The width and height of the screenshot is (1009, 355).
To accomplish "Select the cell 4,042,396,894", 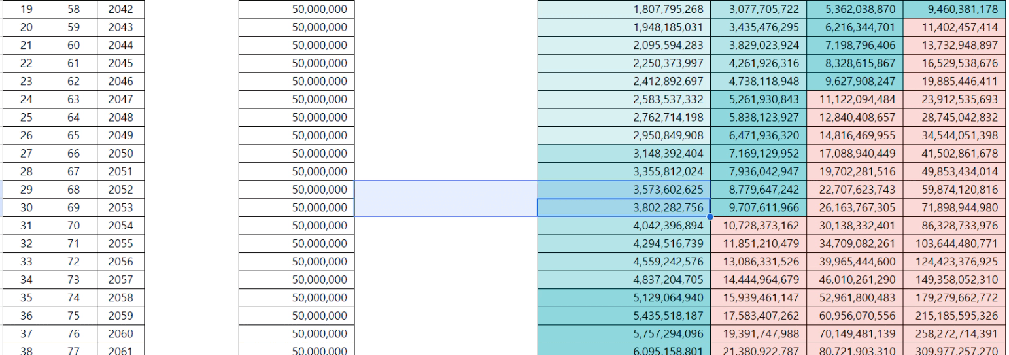I will pos(624,226).
